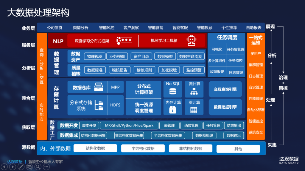The width and height of the screenshot is (305, 171).
Task: Click the 图计算 table grid icon
Action: coord(194,110)
